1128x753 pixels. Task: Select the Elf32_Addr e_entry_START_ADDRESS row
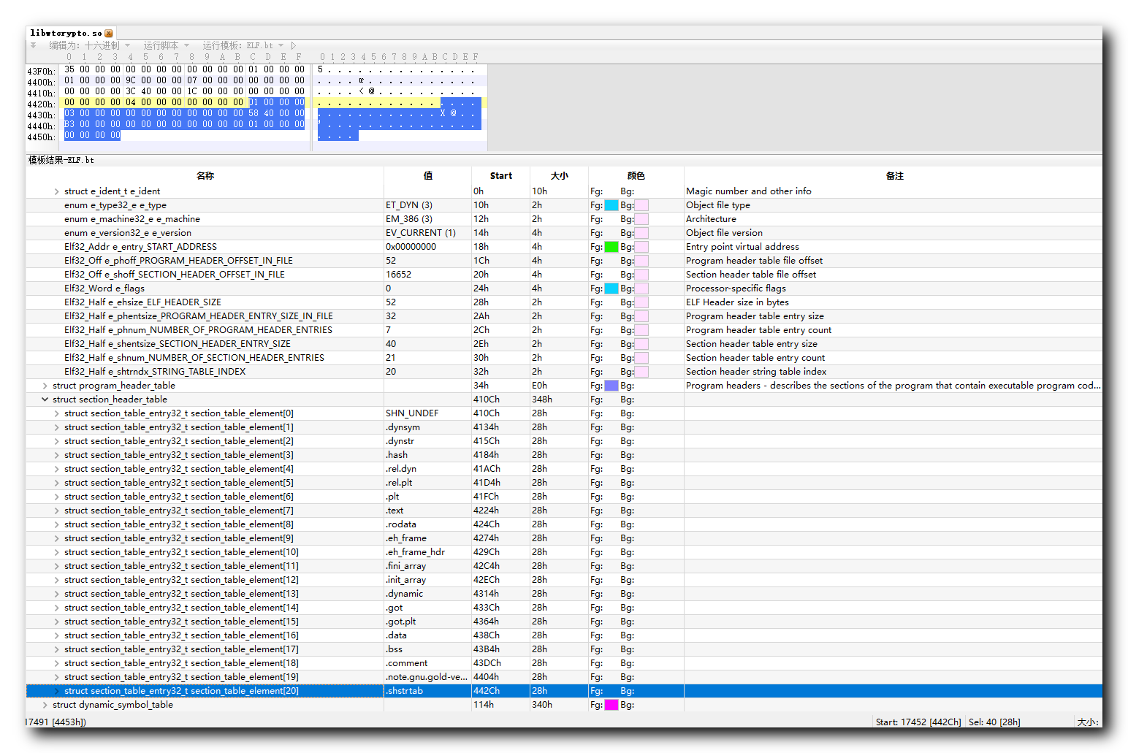564,247
